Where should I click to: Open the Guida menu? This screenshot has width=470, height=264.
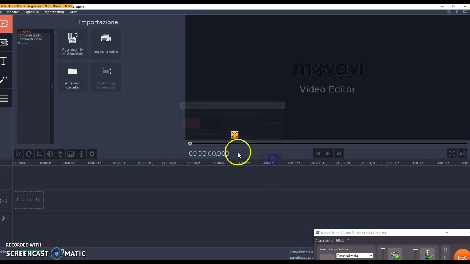click(x=73, y=12)
